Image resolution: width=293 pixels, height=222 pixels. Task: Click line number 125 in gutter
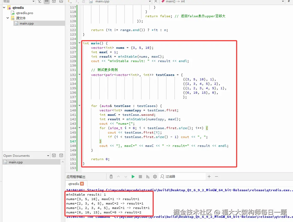pos(73,43)
